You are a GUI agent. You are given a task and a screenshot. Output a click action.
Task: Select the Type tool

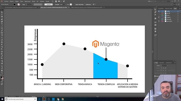2,24
